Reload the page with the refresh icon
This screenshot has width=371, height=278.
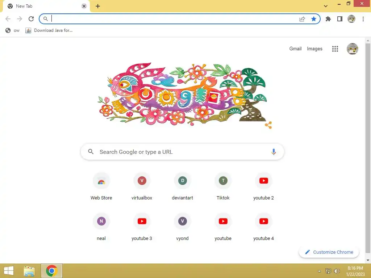pyautogui.click(x=31, y=19)
